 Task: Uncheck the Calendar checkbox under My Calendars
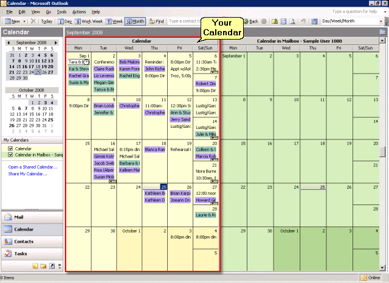click(10, 148)
